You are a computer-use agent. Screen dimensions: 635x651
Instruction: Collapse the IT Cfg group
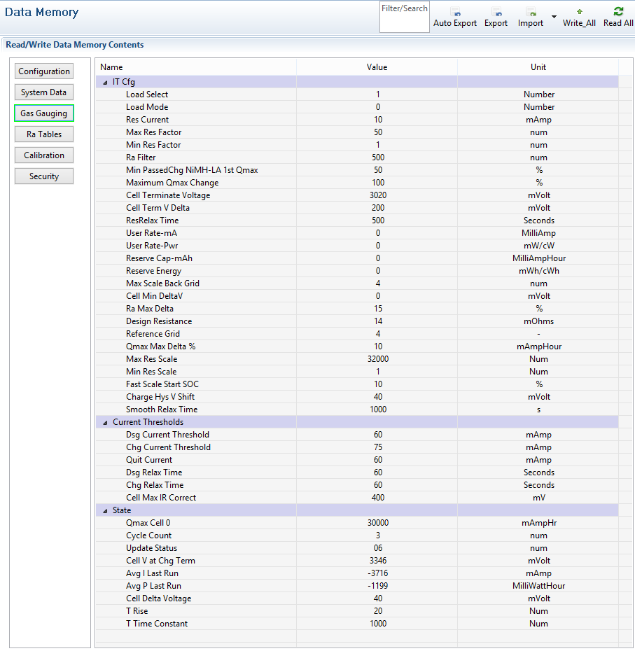coord(105,83)
